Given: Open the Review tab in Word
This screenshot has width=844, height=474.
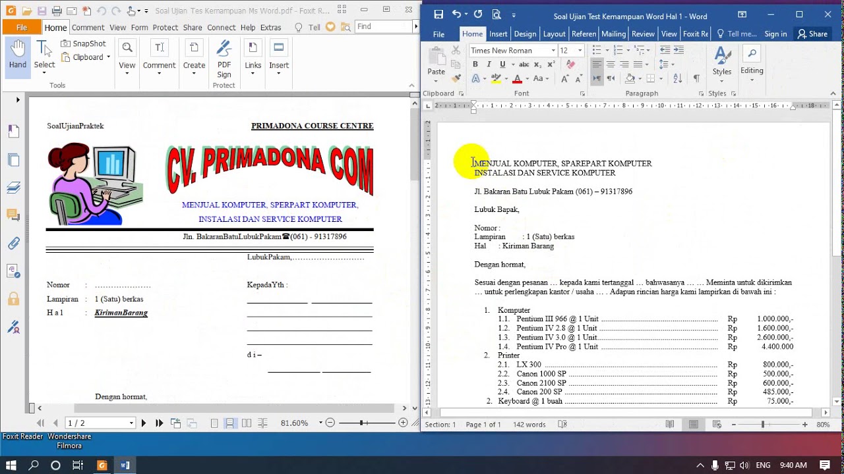Looking at the screenshot, I should [643, 34].
